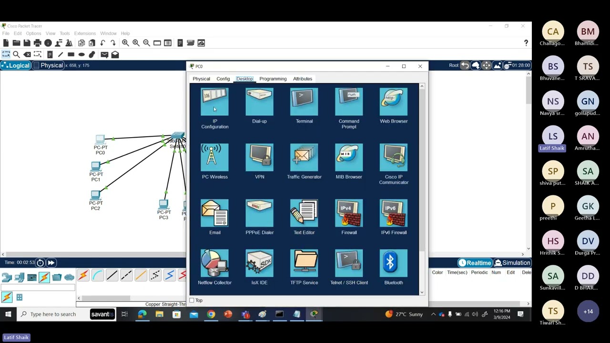
Task: Click the Undo arrow in toolbar
Action: [102, 43]
